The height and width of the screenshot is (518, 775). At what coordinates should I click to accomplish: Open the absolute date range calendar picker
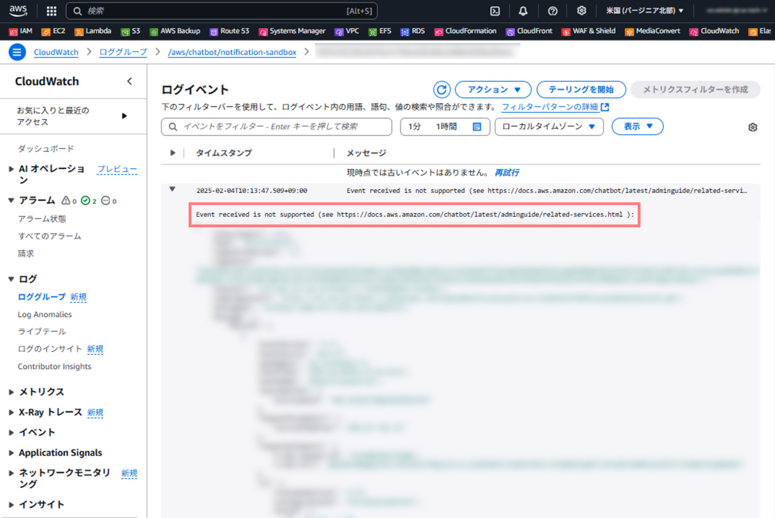[x=476, y=127]
